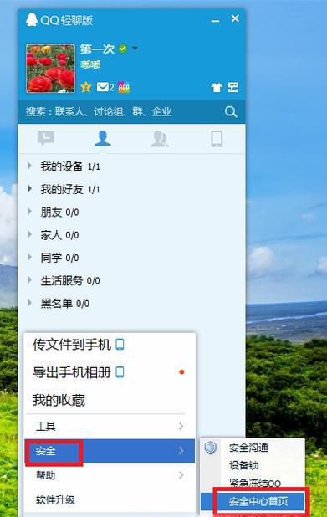
Task: Open the 工具 submenu
Action: tap(110, 427)
